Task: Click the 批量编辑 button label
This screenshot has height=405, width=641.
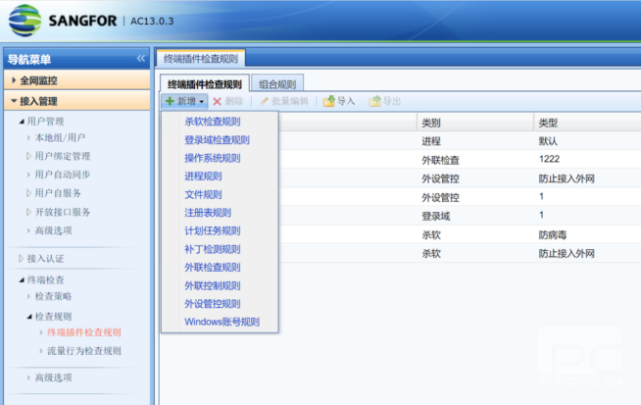Action: (x=290, y=101)
